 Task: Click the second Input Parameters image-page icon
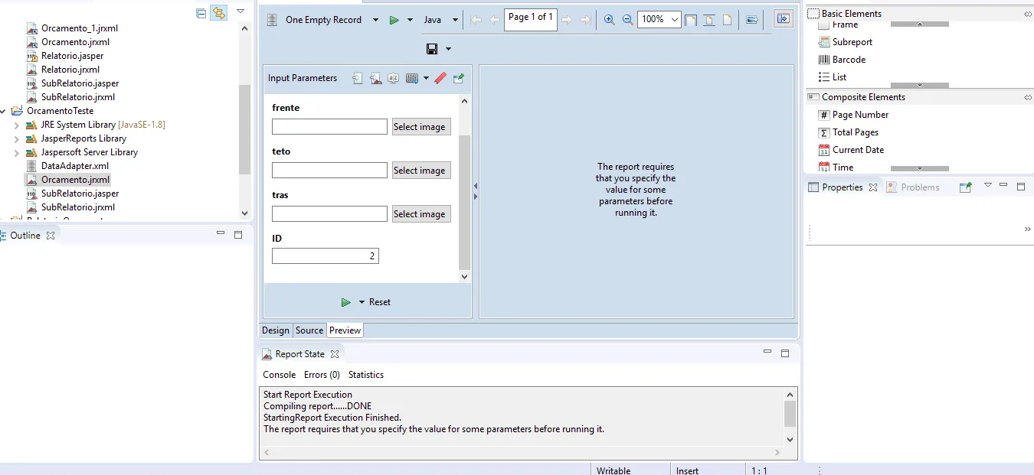pos(375,78)
